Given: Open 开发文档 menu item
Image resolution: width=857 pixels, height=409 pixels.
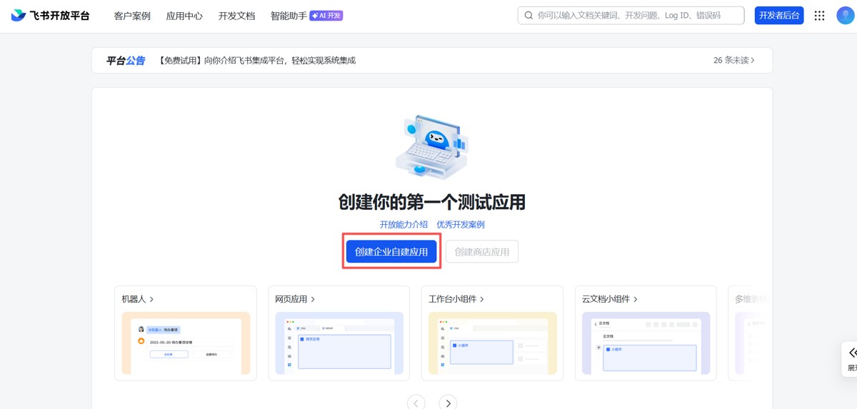Looking at the screenshot, I should pos(236,16).
